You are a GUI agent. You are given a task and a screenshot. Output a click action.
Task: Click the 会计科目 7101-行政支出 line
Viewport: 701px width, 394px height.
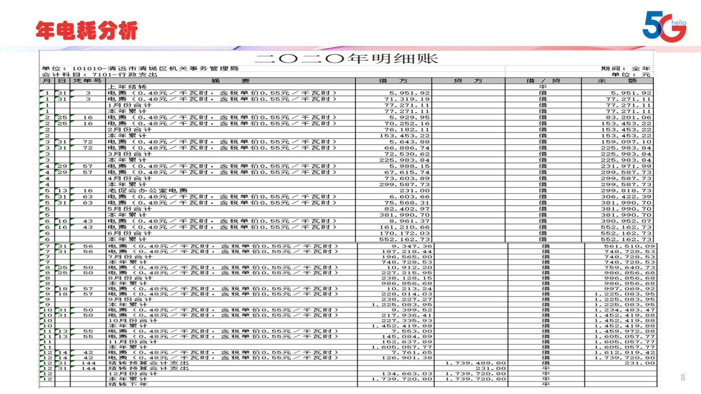coord(100,74)
